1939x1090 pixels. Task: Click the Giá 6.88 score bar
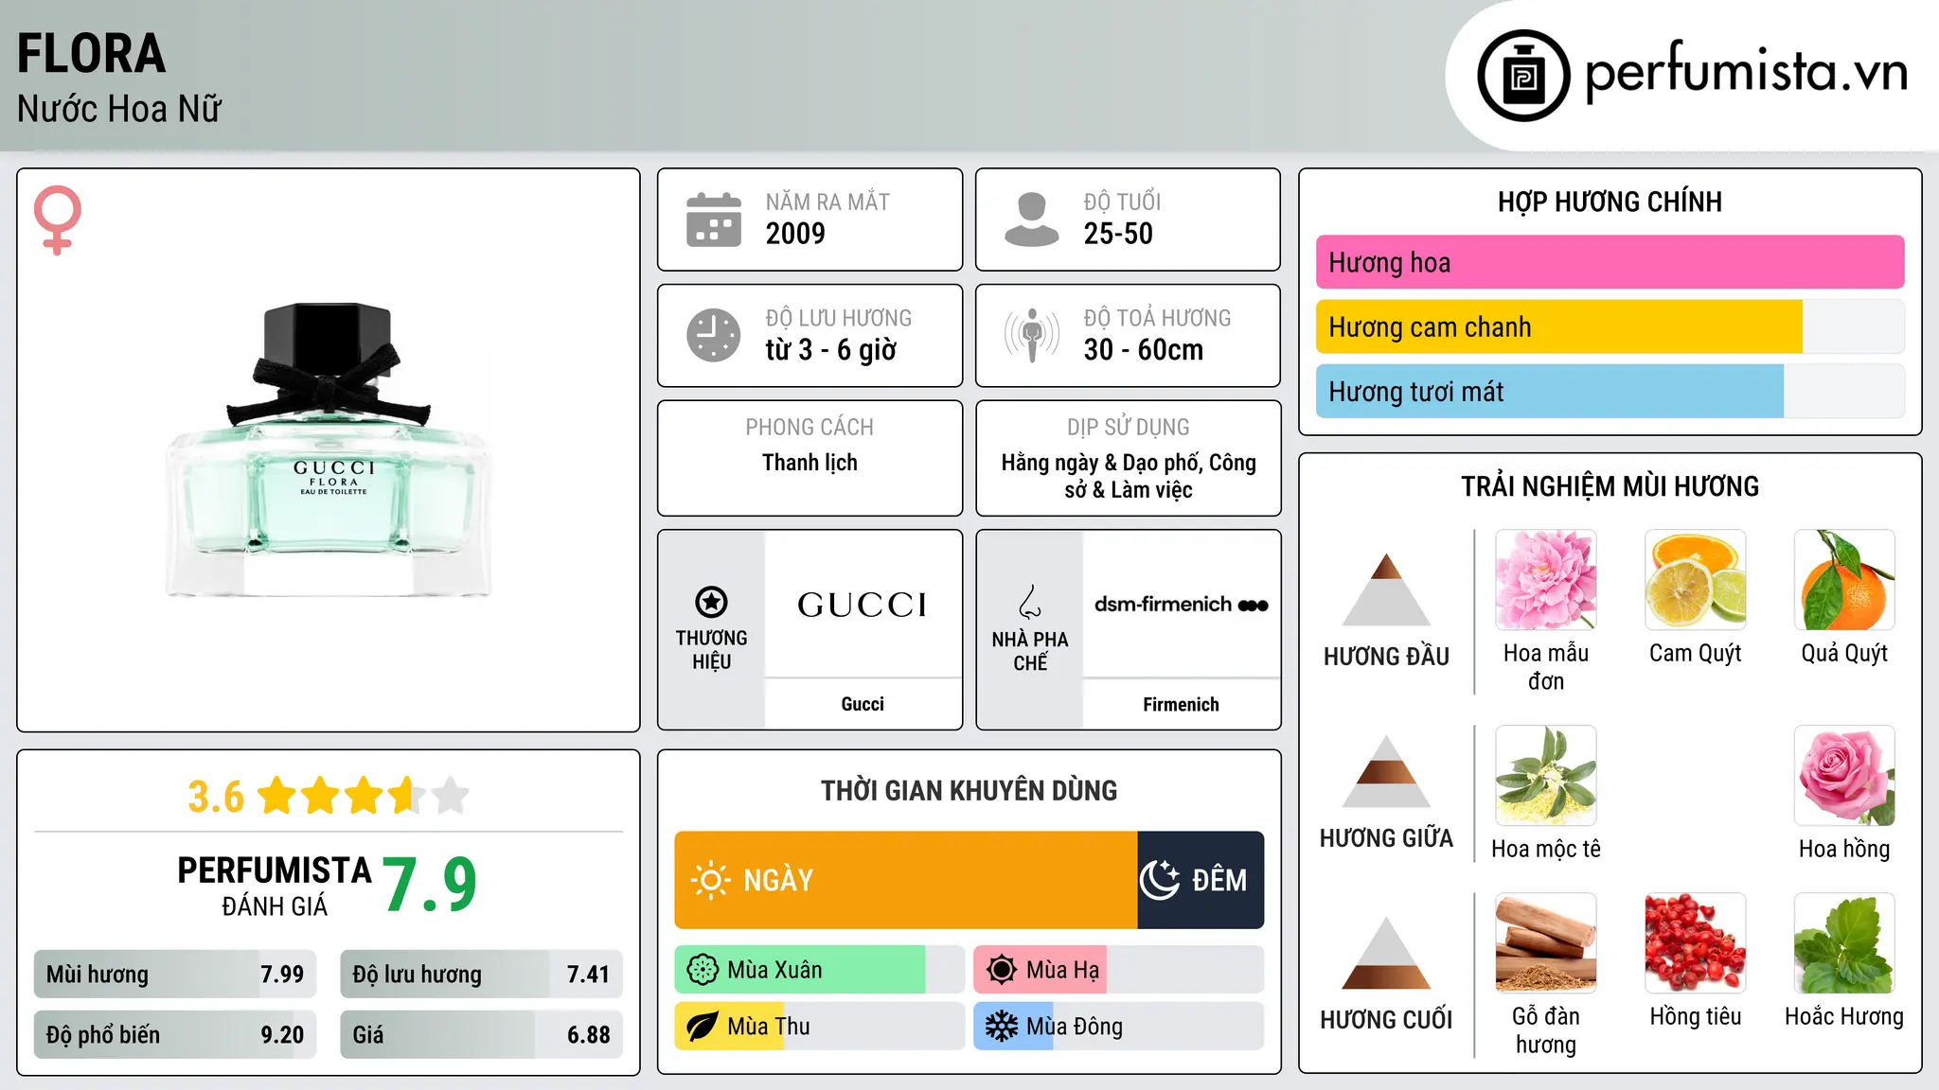[x=481, y=1034]
